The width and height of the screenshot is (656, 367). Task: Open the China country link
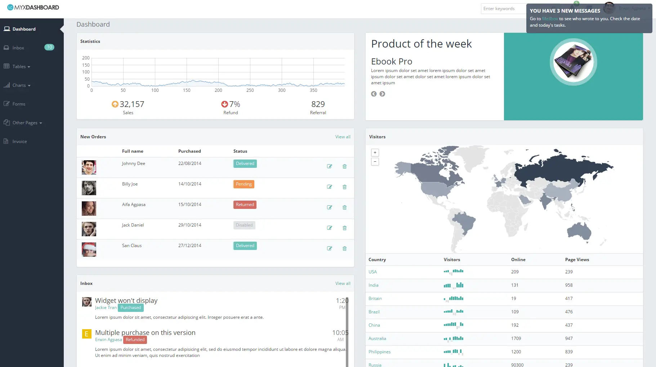point(374,325)
